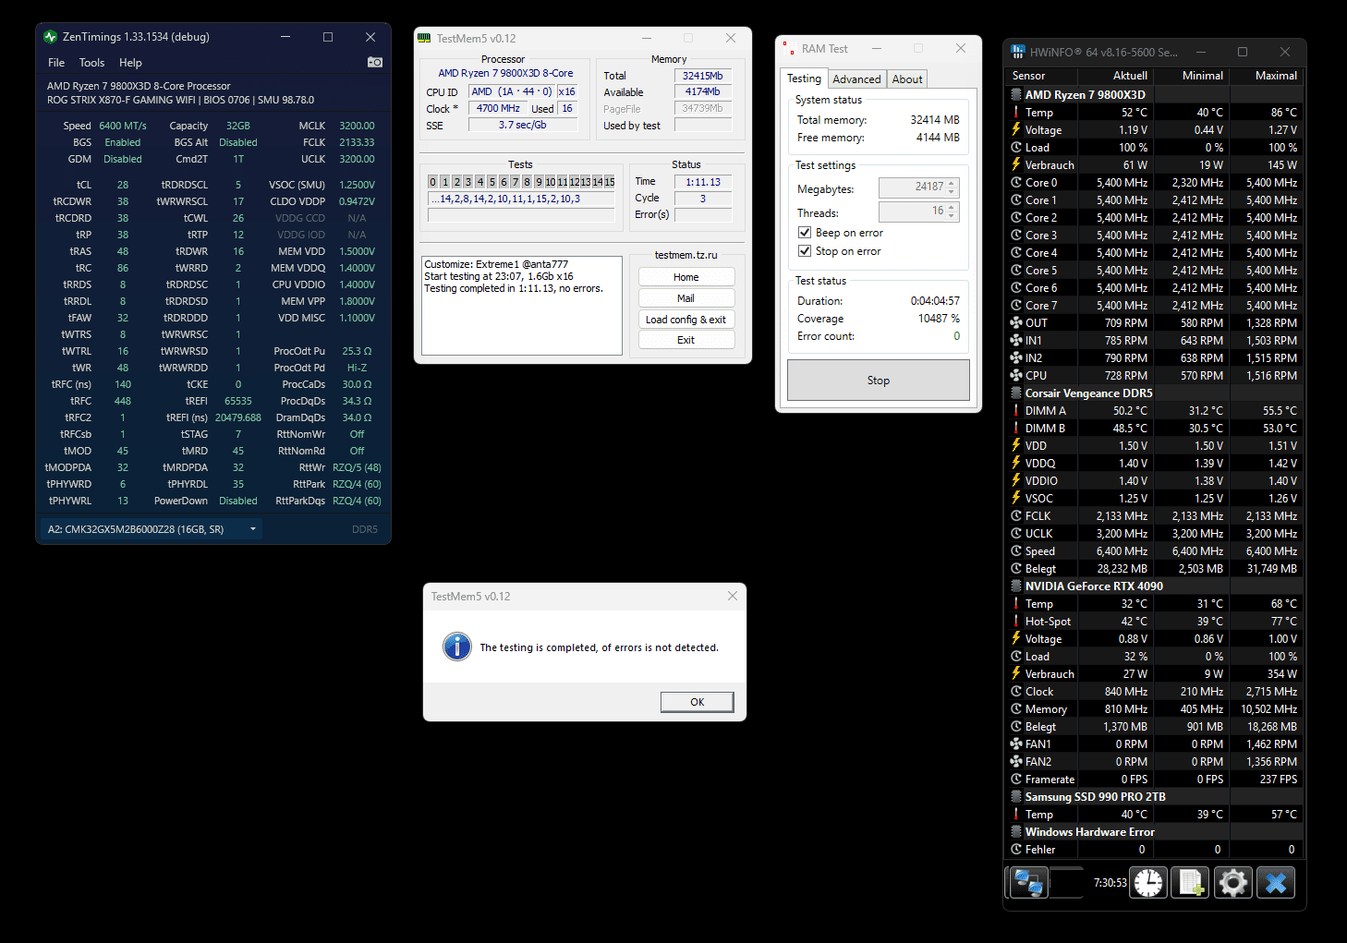
Task: Click Load config & exit in TestMem5
Action: pyautogui.click(x=686, y=320)
